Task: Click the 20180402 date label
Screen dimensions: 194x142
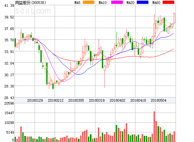Action: coord(117,100)
